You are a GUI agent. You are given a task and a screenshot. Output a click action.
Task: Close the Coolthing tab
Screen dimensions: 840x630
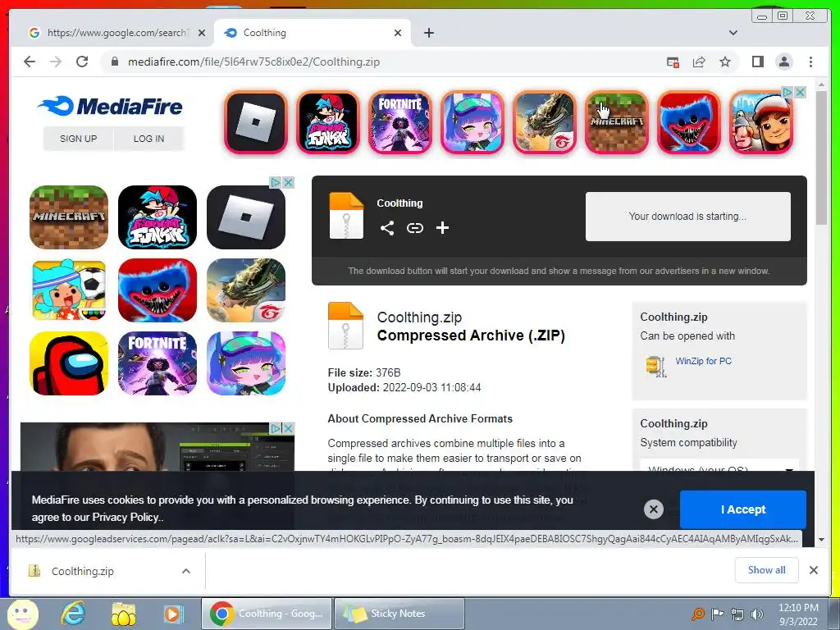(x=398, y=33)
